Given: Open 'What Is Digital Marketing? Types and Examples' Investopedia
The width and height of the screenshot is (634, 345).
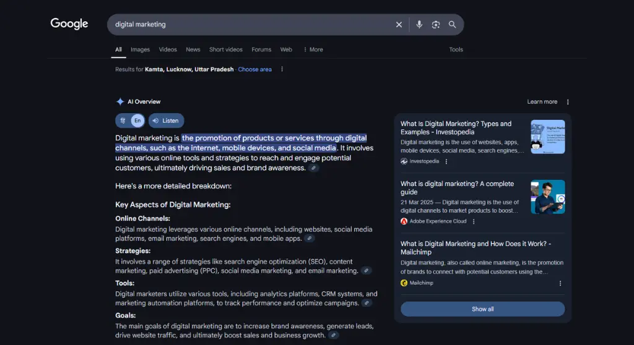Looking at the screenshot, I should point(456,127).
